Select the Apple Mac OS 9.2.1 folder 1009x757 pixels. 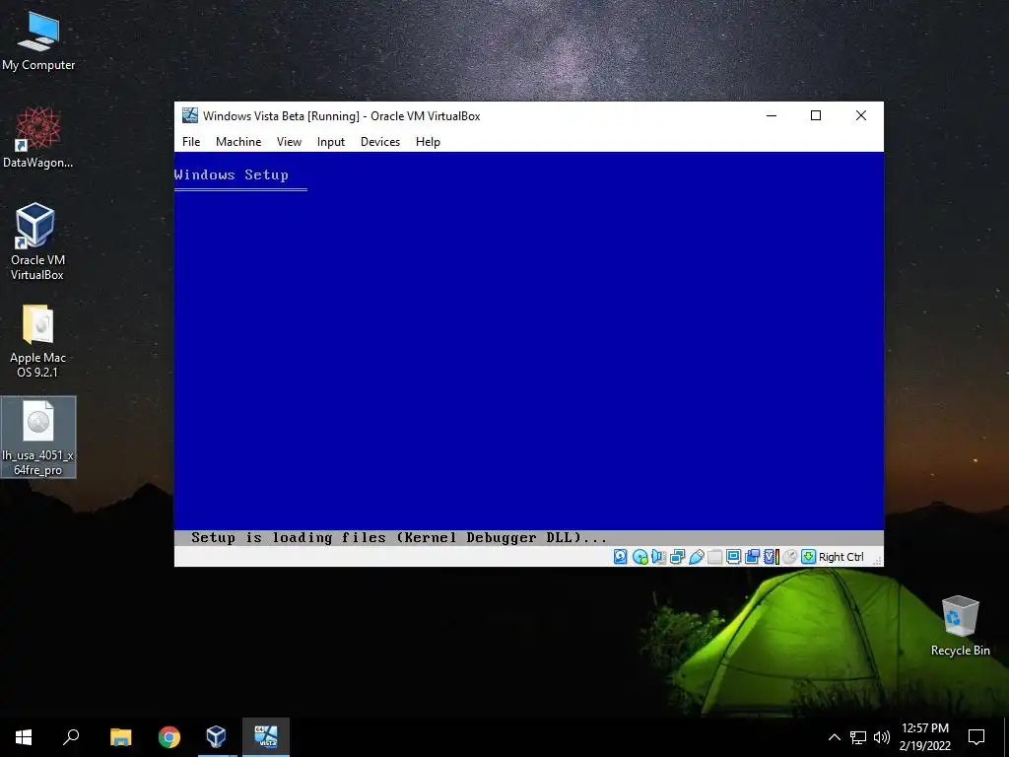[37, 341]
